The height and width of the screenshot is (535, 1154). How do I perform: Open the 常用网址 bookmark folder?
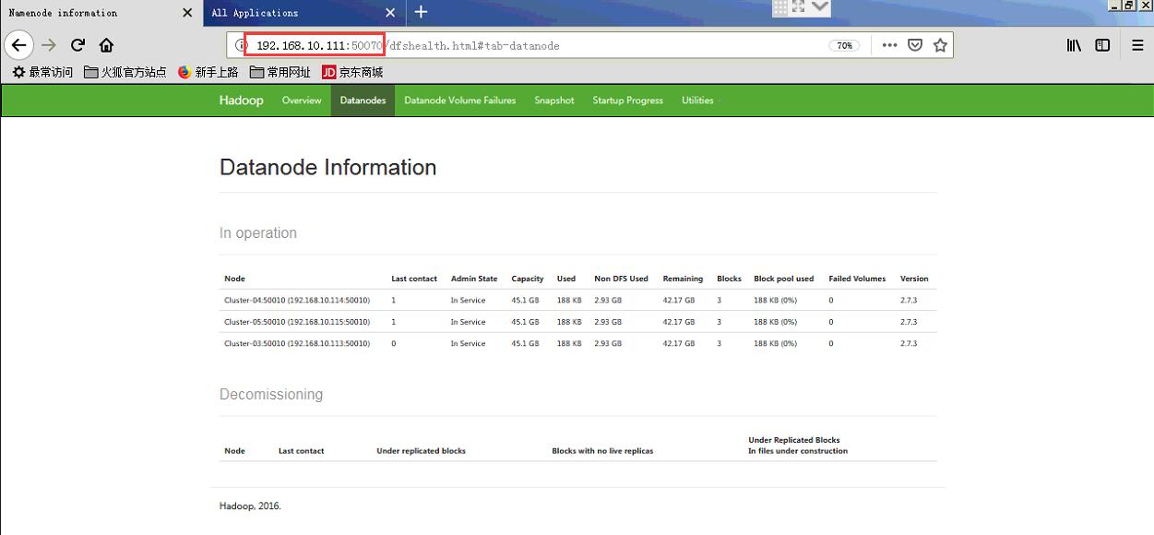(x=280, y=72)
